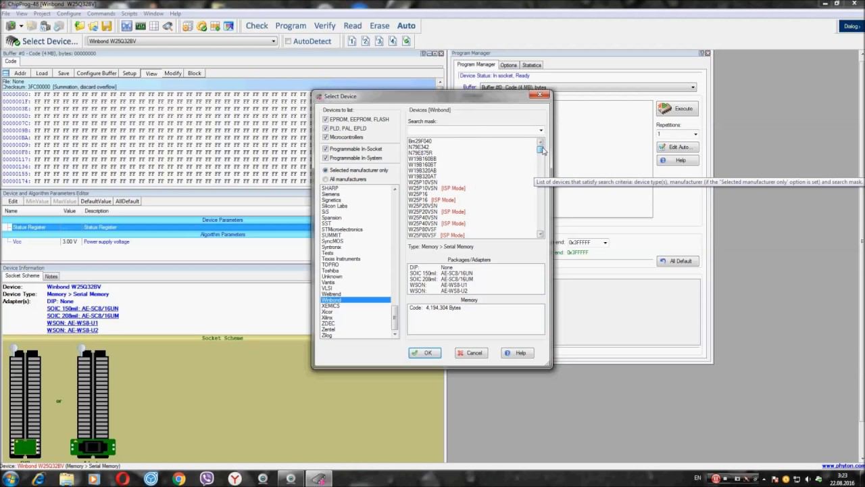Open the Configure menu

point(69,14)
